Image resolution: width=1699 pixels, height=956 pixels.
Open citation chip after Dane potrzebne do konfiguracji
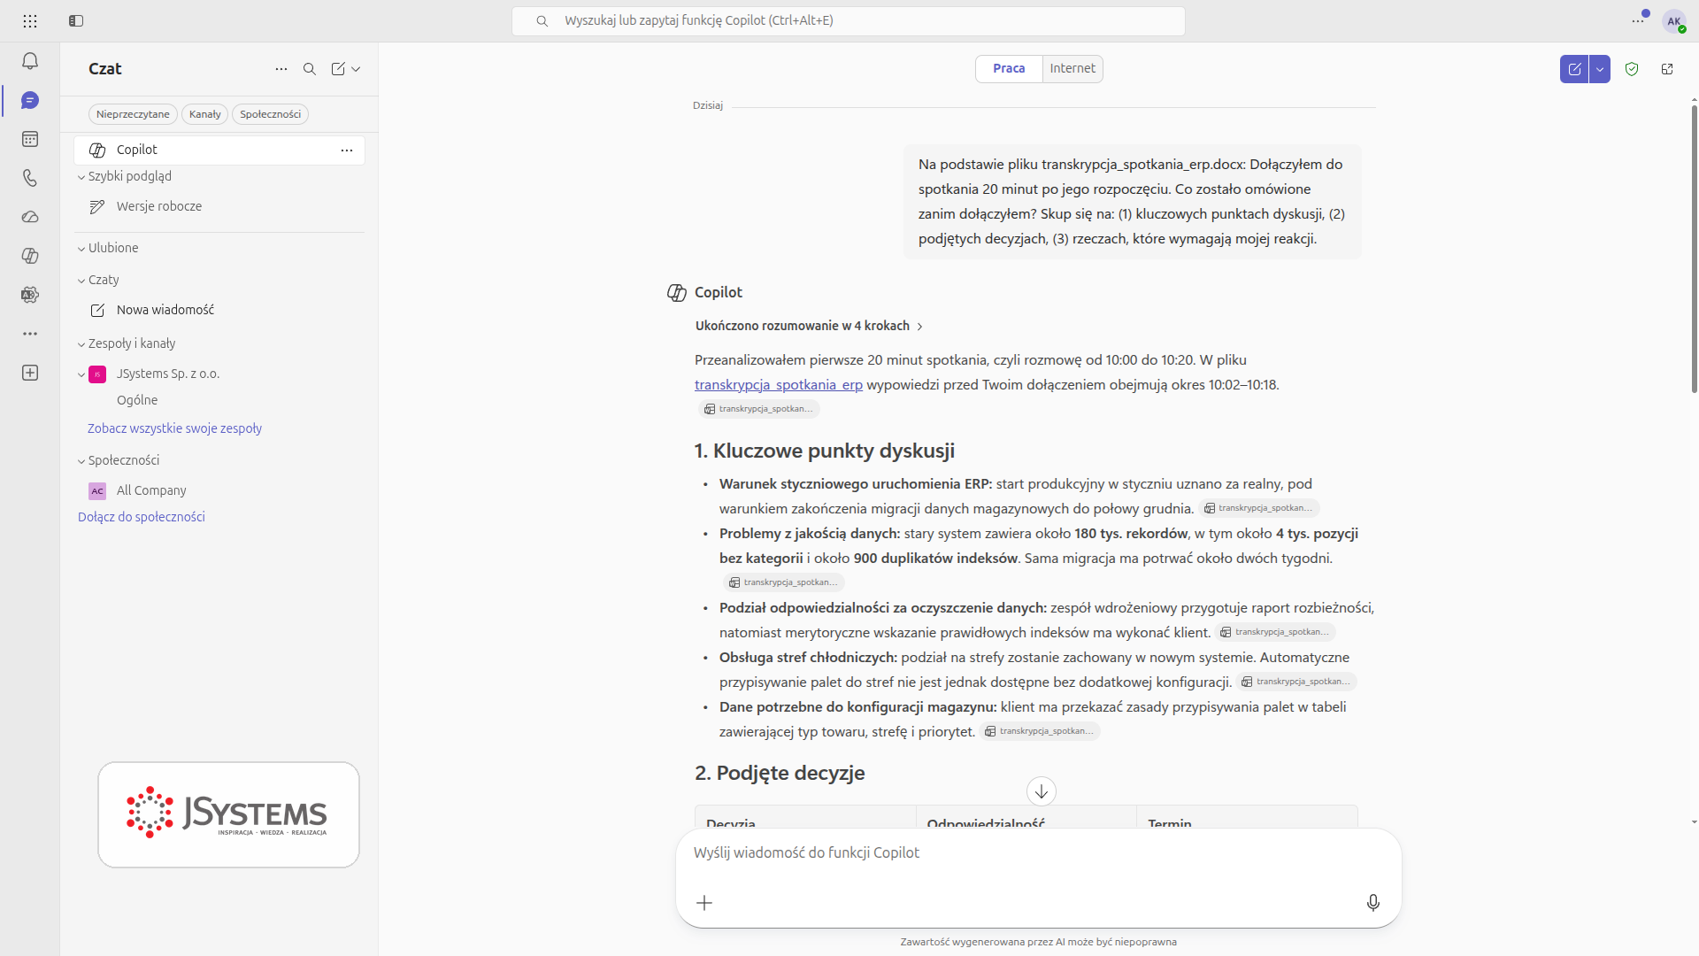point(1040,731)
